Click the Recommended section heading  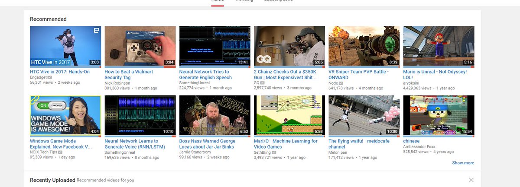click(48, 19)
